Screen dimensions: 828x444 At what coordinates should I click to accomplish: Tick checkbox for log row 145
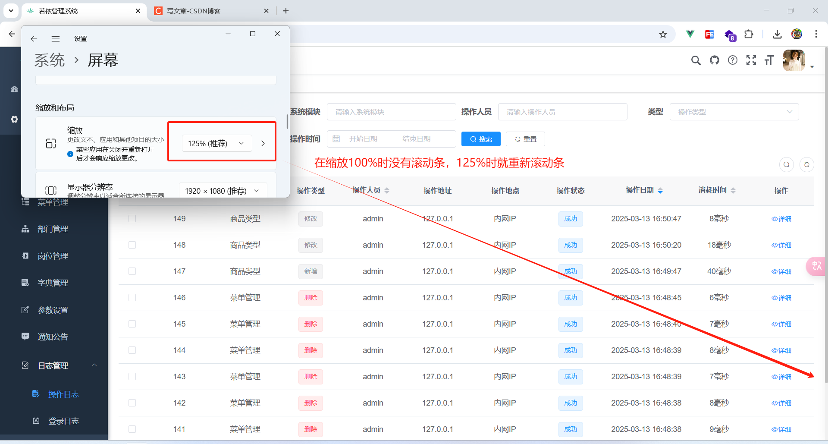(x=132, y=324)
